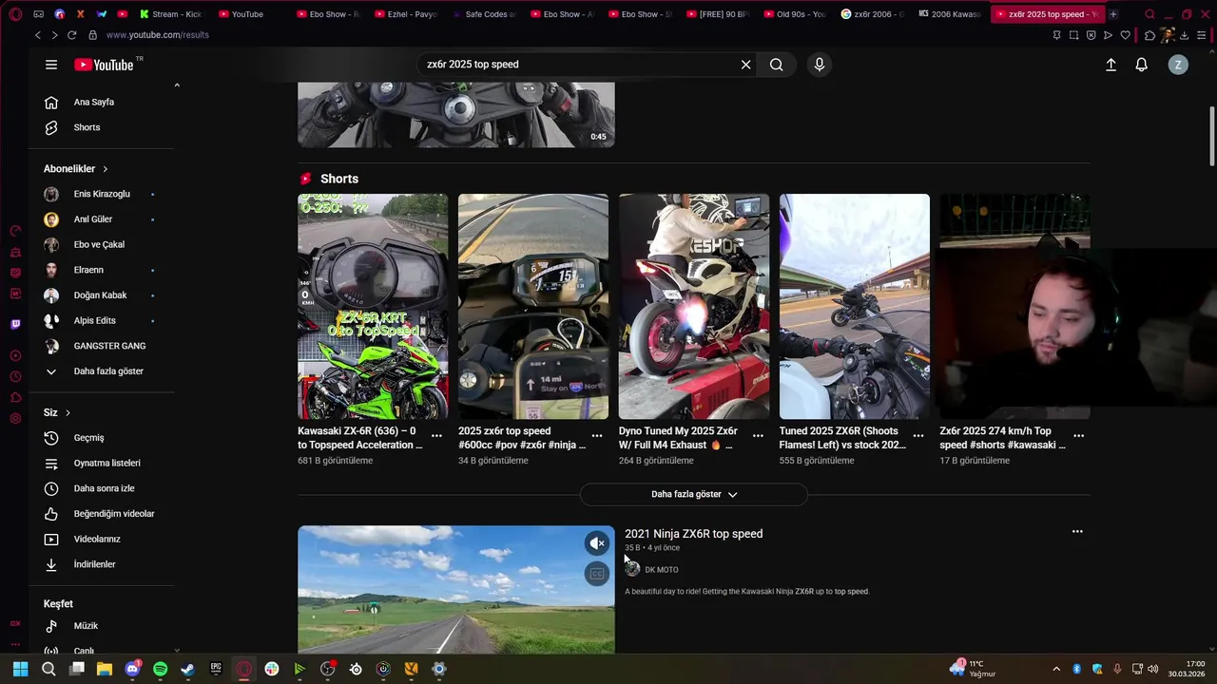Switch to the Stream - Kick tab
The width and height of the screenshot is (1217, 684).
point(172,14)
